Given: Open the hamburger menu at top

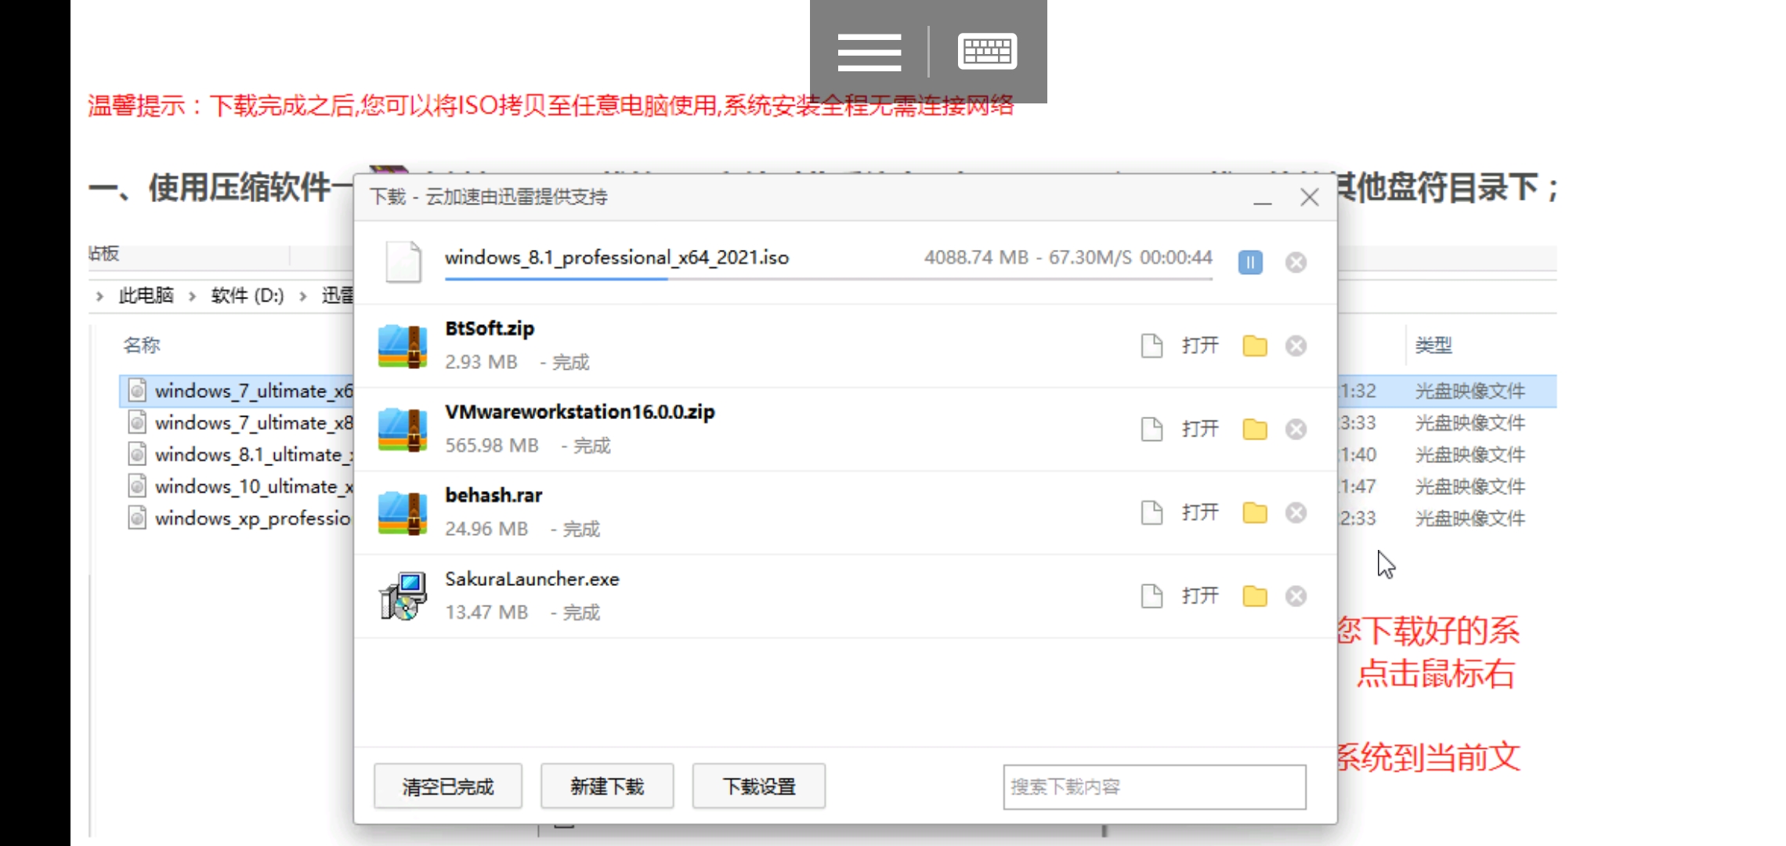Looking at the screenshot, I should [869, 52].
